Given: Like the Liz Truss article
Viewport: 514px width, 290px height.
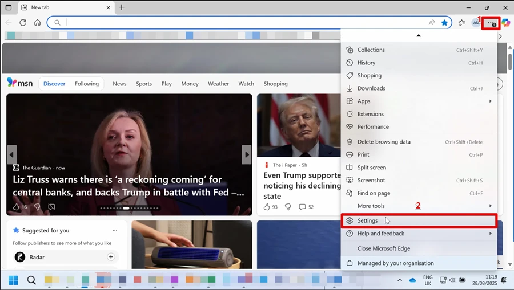Looking at the screenshot, I should tap(17, 207).
